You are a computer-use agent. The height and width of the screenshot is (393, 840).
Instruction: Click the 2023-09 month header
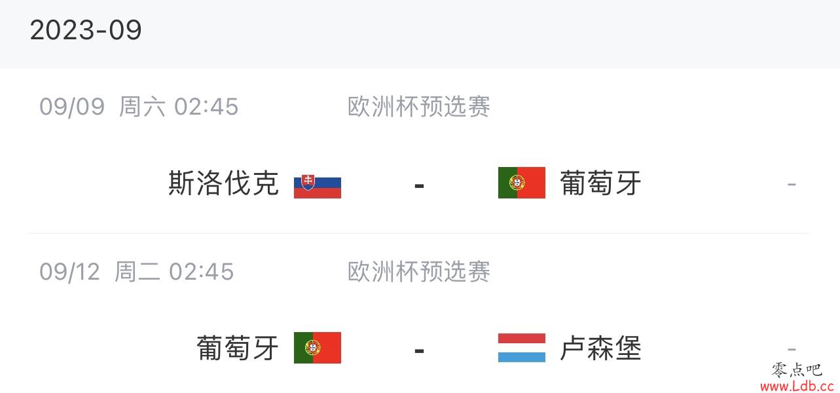tap(86, 30)
